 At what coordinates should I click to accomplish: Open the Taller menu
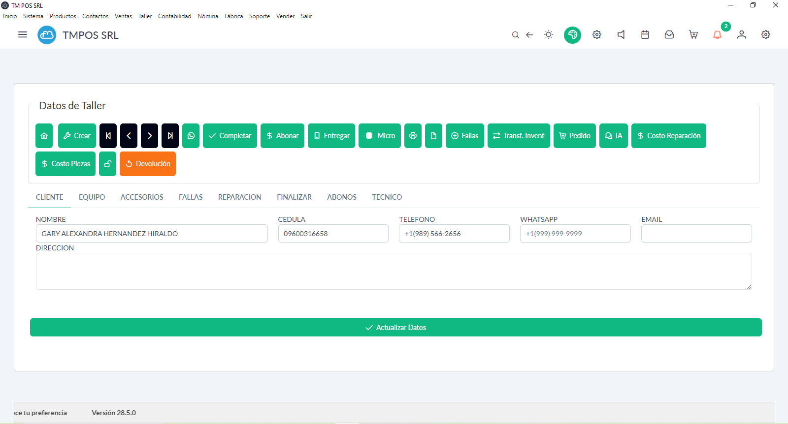pos(145,16)
